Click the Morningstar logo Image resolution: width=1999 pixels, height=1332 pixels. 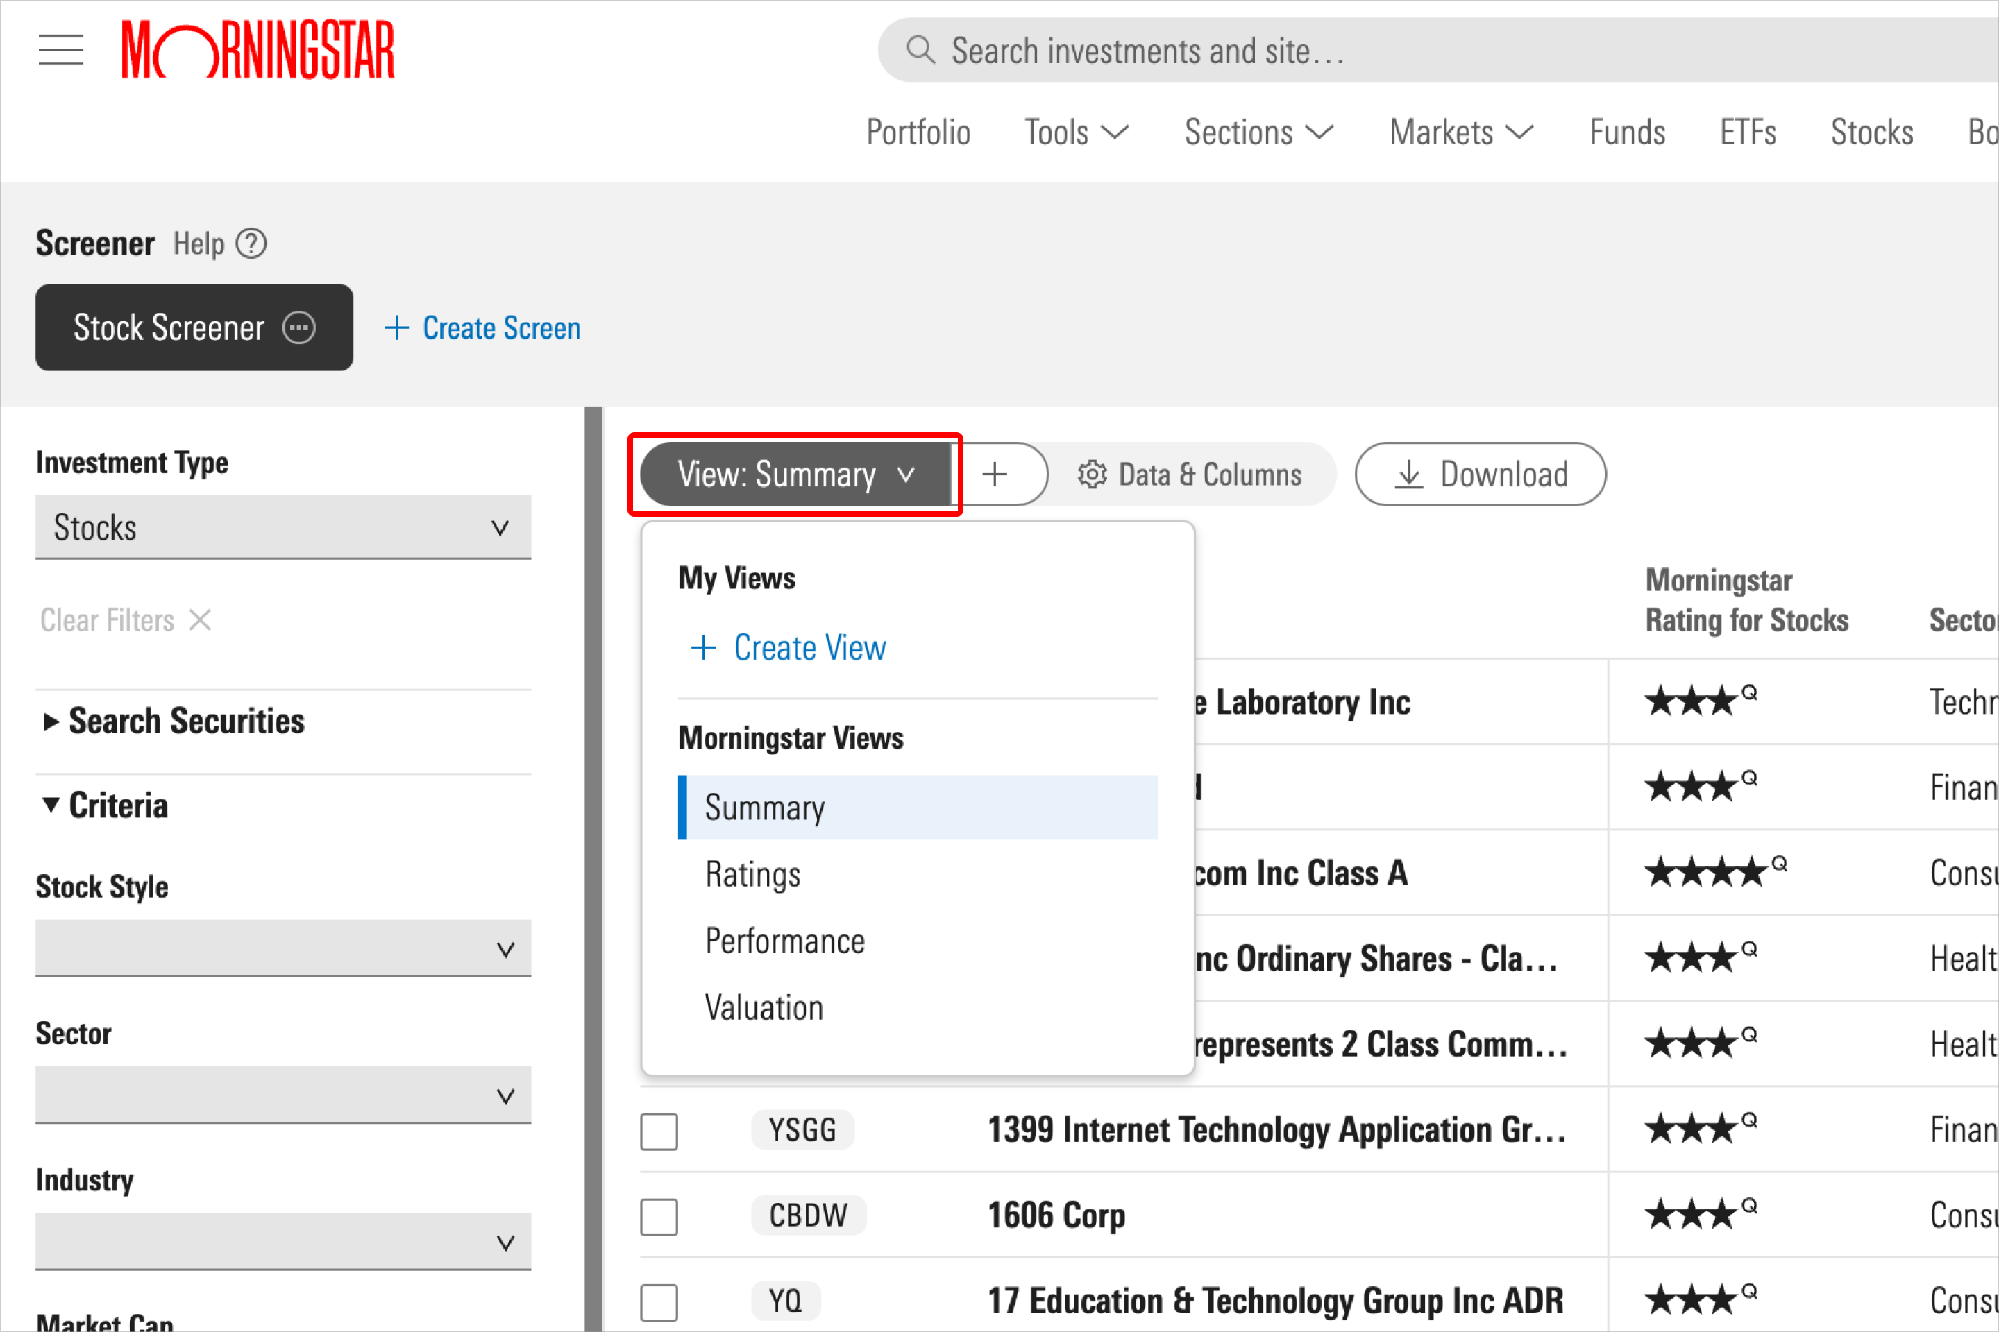258,50
